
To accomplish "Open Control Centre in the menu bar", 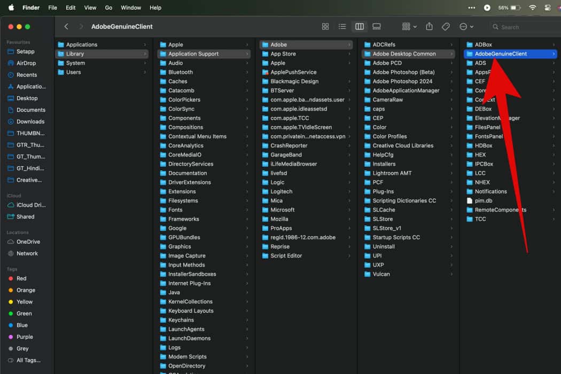I will 548,8.
